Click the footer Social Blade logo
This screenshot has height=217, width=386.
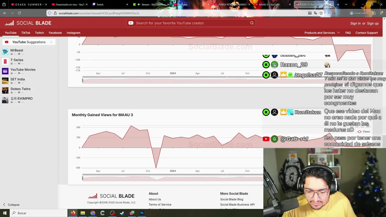[111, 196]
